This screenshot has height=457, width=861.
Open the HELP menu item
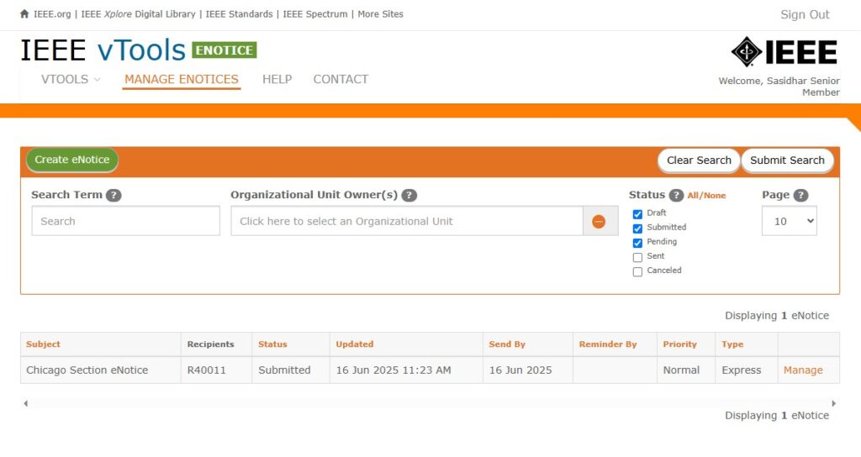tap(277, 79)
